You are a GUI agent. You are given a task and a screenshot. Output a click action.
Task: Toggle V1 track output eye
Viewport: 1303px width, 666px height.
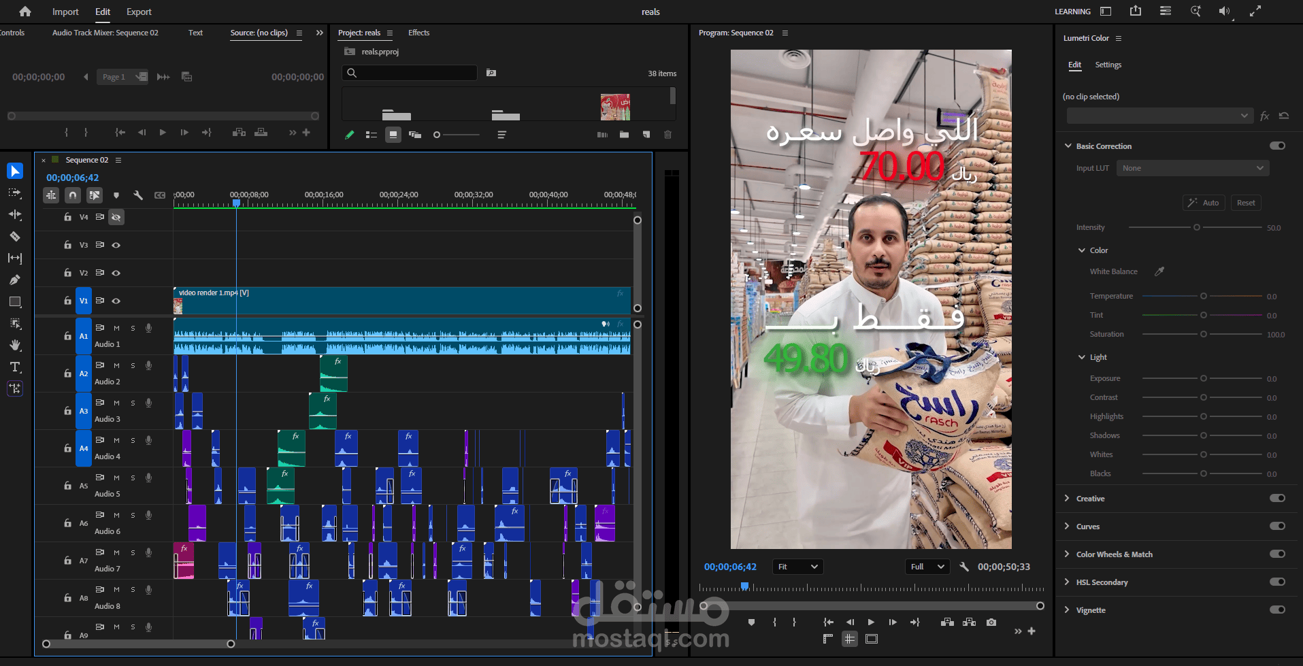[x=116, y=301]
